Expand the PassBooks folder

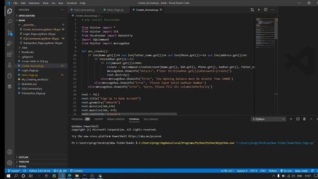point(28,52)
